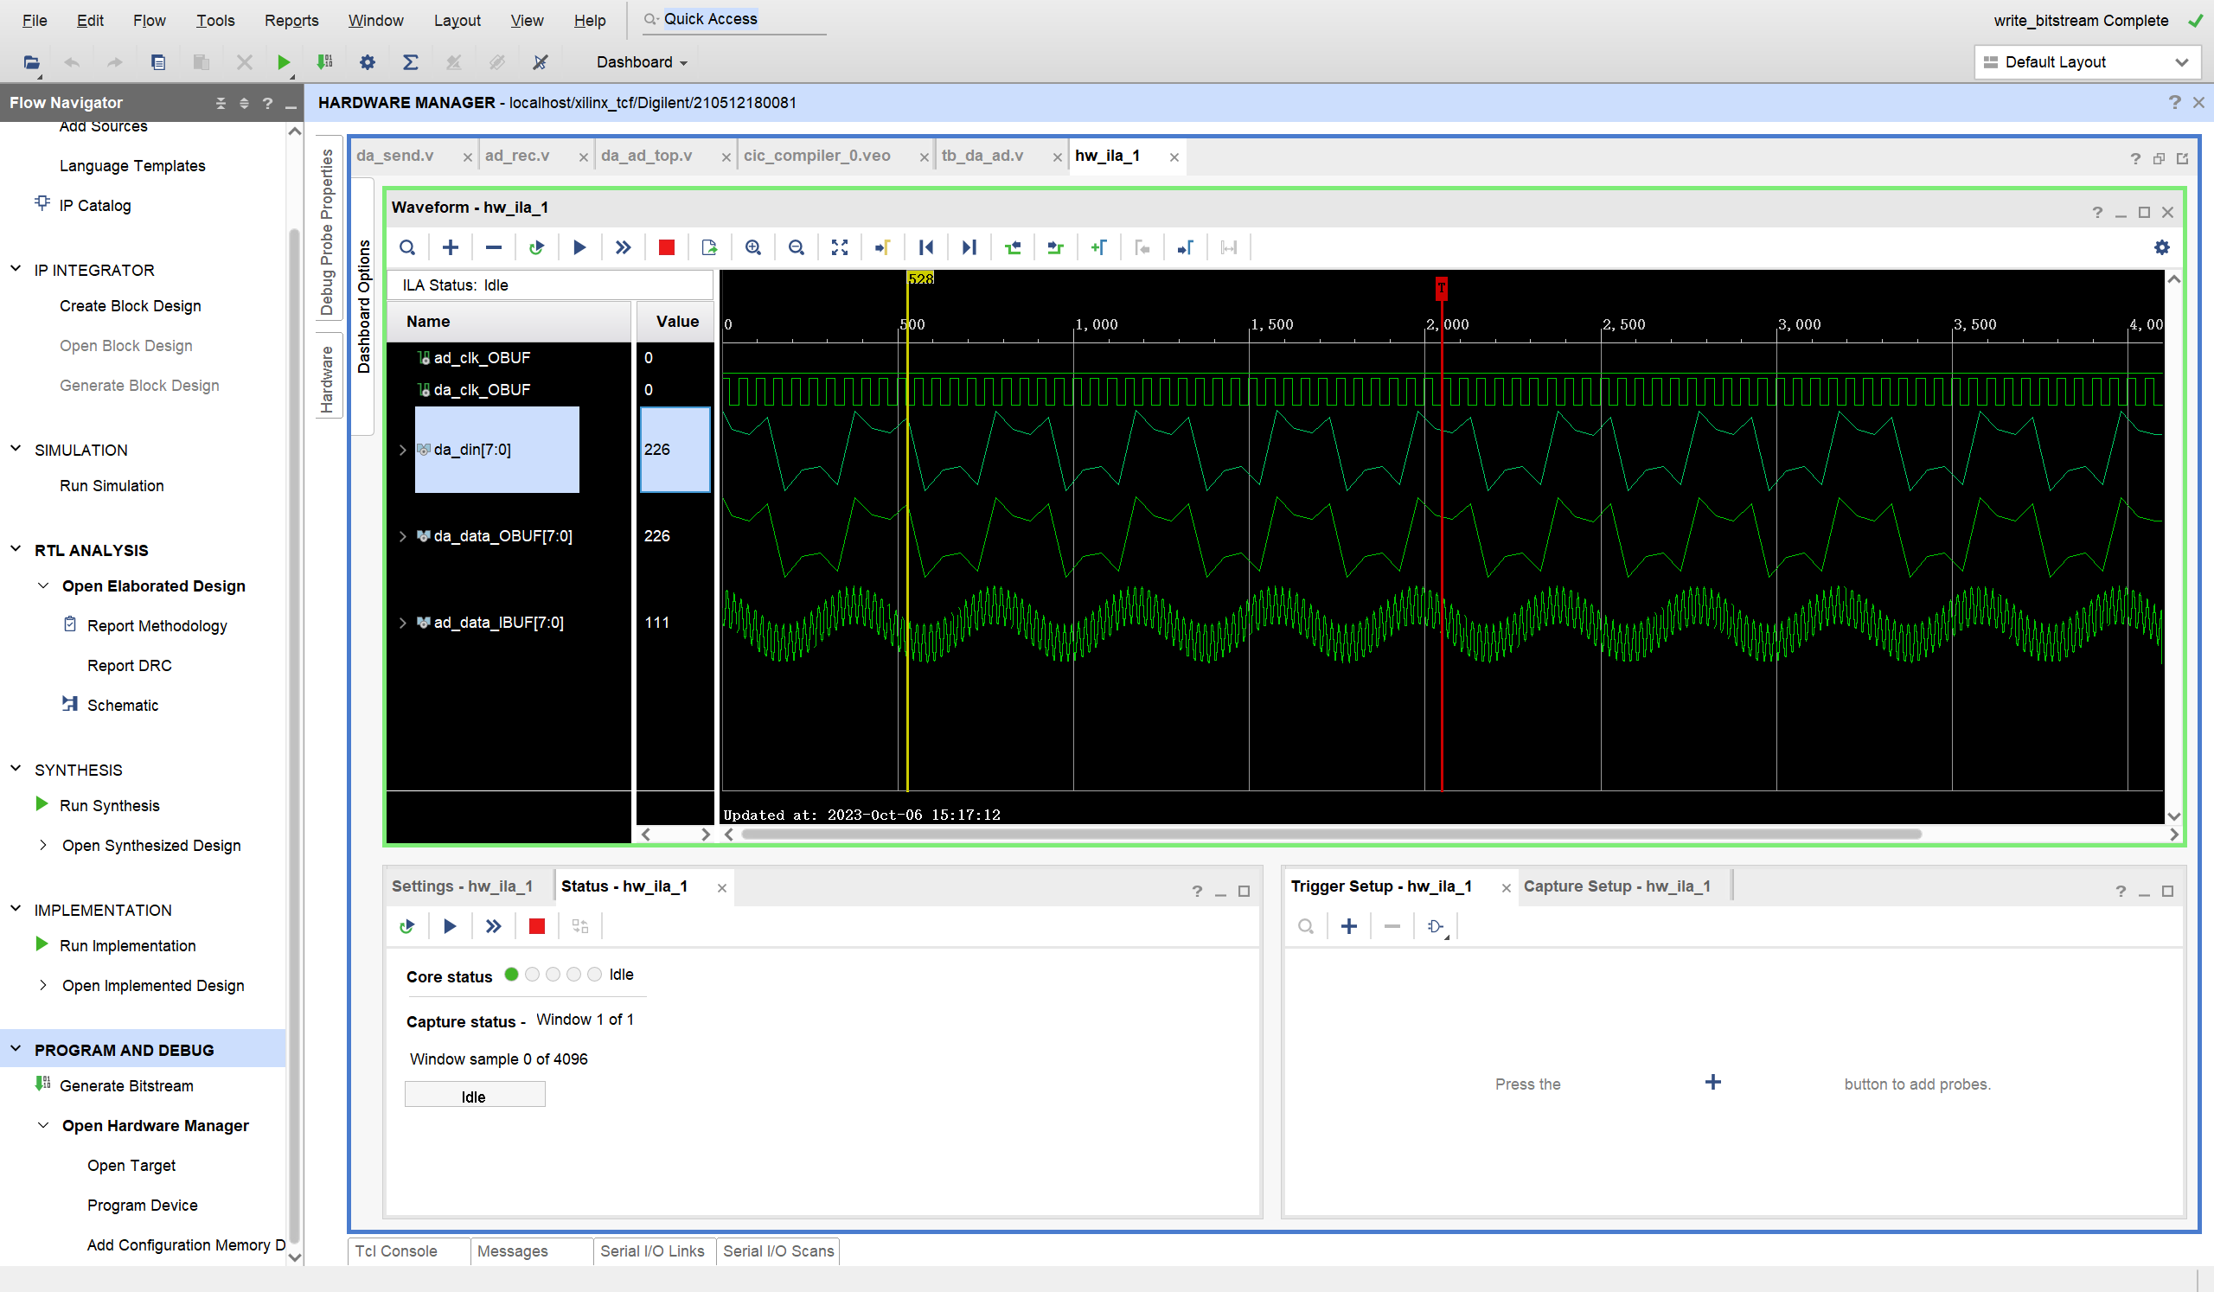Image resolution: width=2214 pixels, height=1292 pixels.
Task: Collapse the IP INTEGRATOR section
Action: (16, 269)
